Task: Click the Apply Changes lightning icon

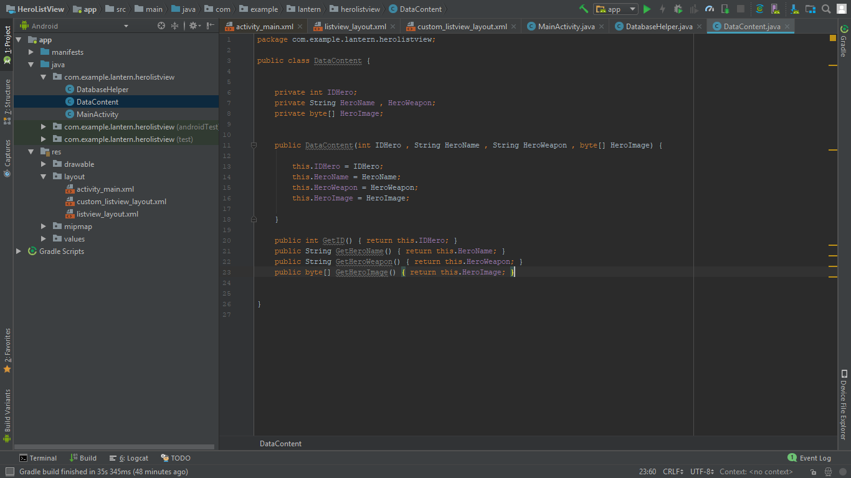Action: [662, 9]
